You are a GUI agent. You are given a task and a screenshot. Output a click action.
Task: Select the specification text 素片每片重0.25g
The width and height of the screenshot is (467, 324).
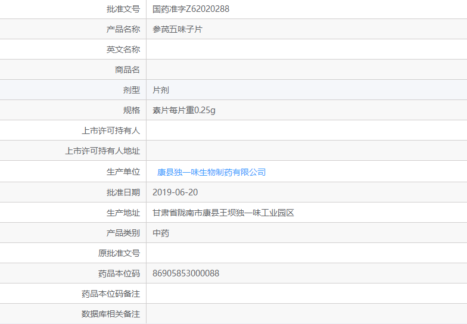point(183,110)
